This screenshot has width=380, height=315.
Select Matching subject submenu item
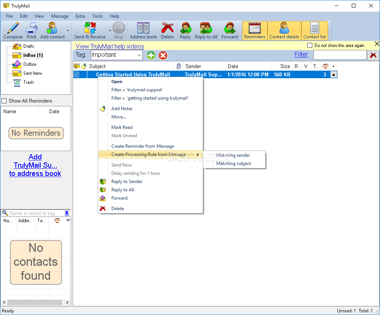click(x=234, y=164)
